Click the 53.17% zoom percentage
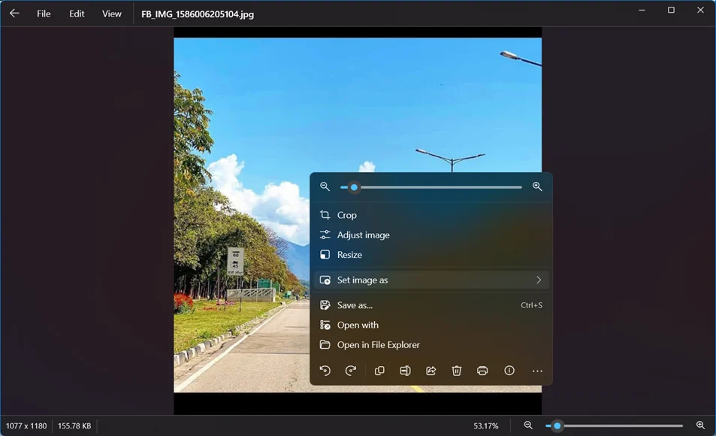 (x=486, y=426)
